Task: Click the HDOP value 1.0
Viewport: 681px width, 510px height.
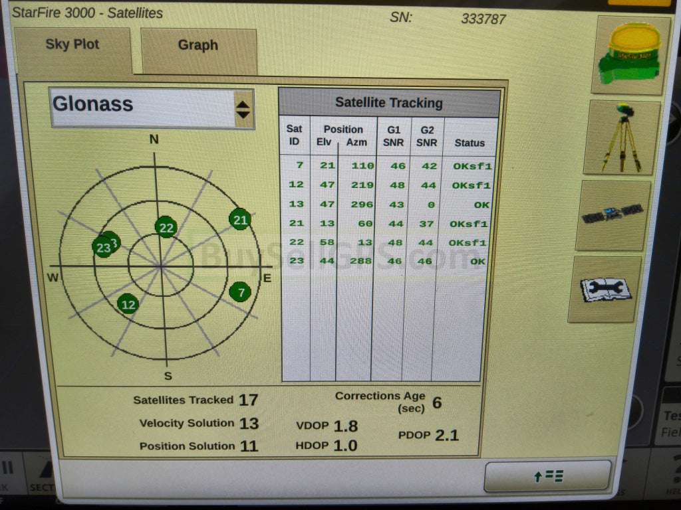Action: (x=345, y=446)
